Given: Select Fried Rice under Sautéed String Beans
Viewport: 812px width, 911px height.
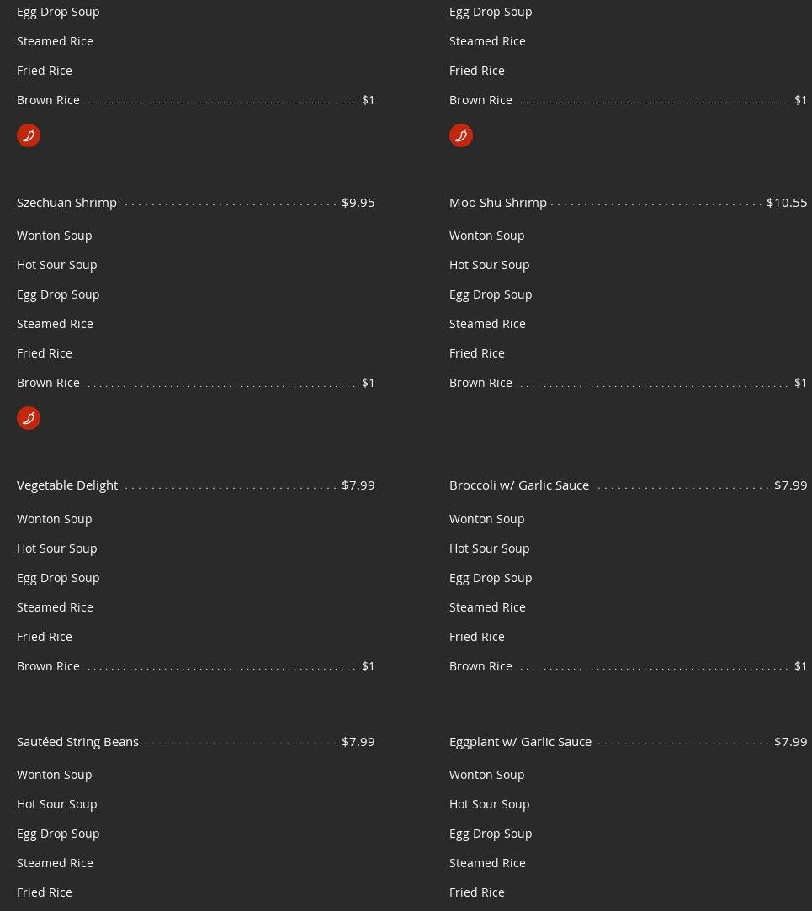Looking at the screenshot, I should (45, 892).
